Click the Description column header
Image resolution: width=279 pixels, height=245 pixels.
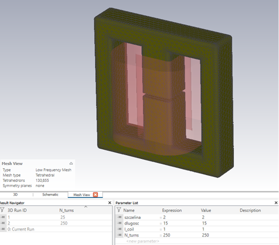click(x=250, y=210)
